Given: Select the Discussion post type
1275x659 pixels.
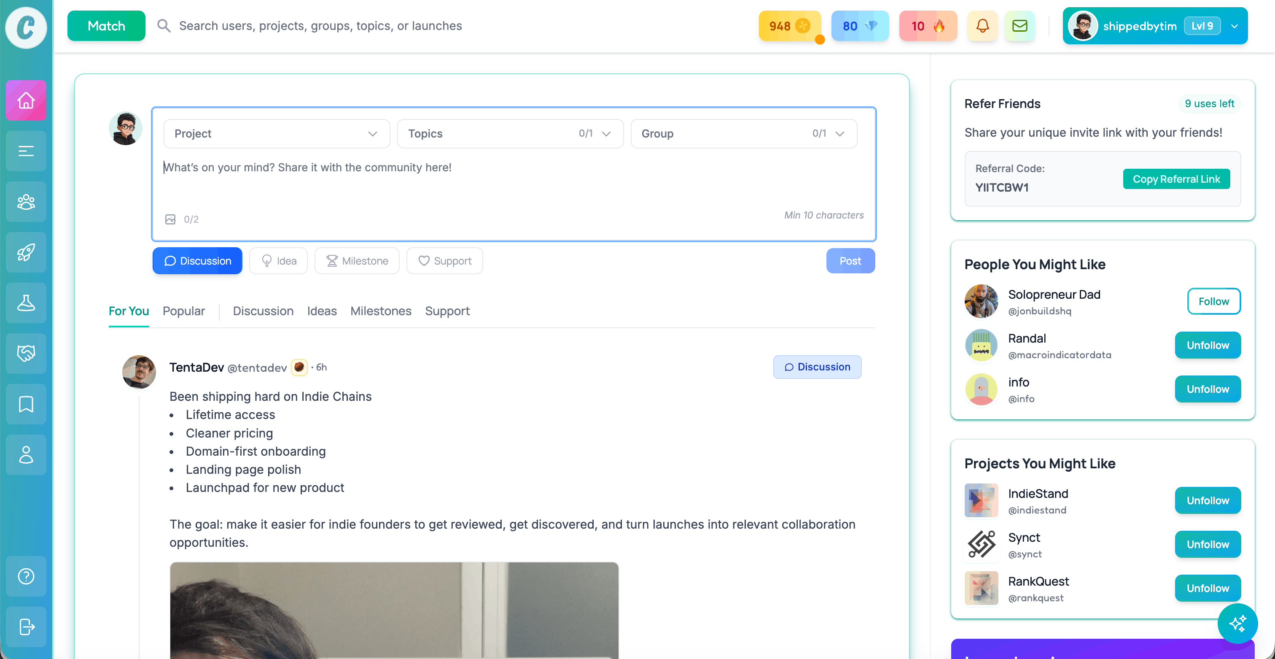Looking at the screenshot, I should point(197,260).
